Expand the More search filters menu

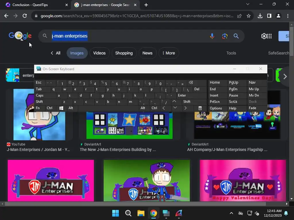[169, 53]
